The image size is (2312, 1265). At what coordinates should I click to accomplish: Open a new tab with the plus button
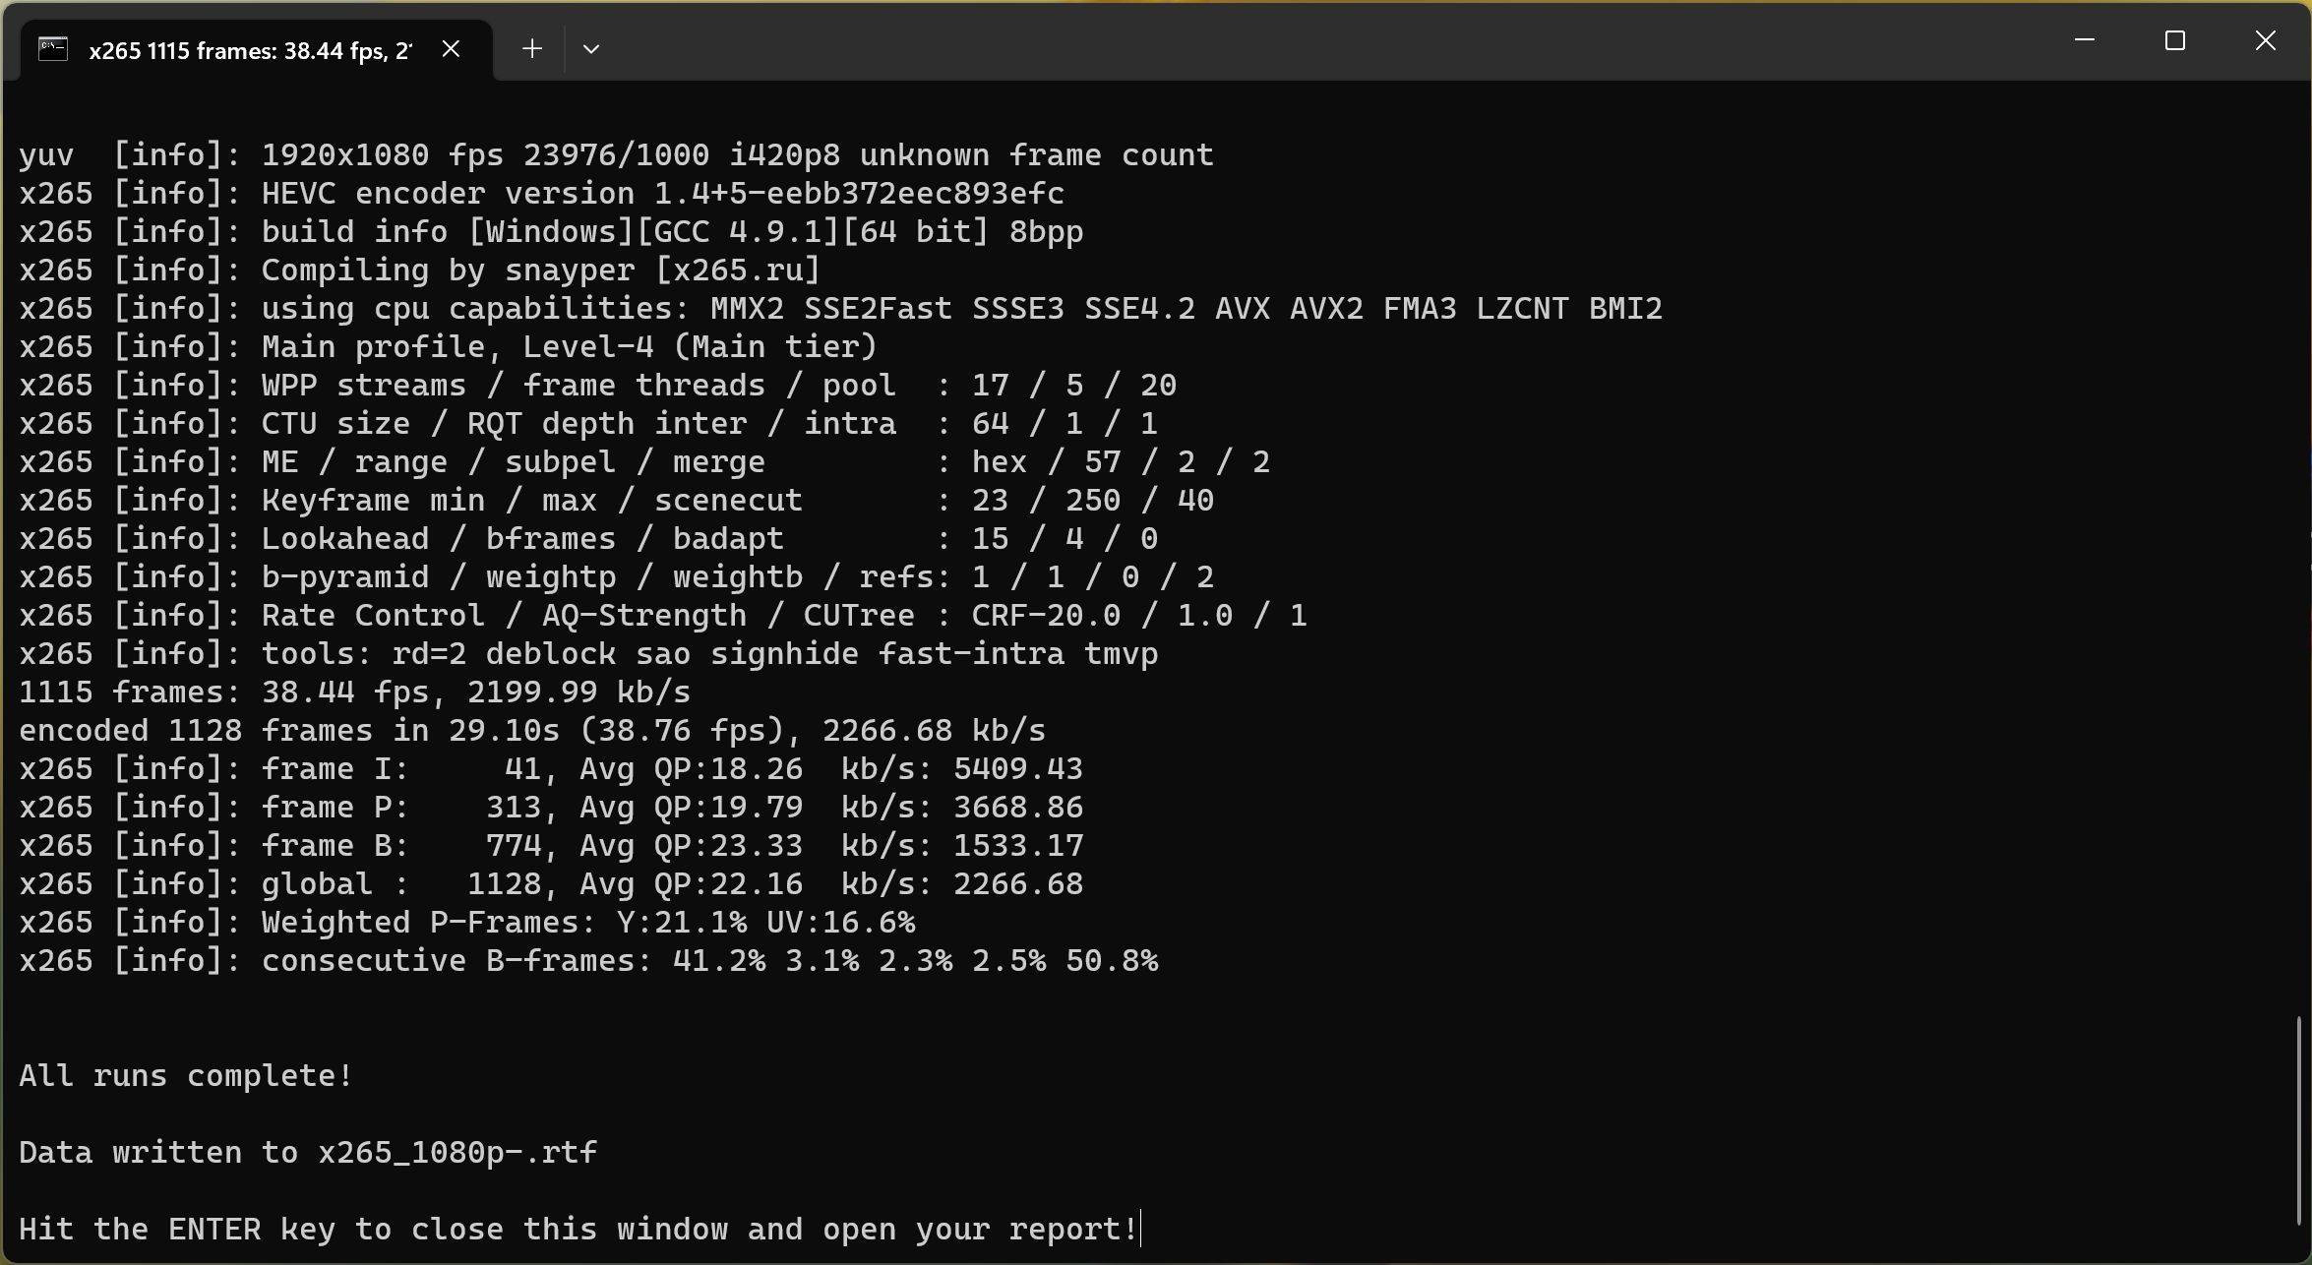[x=531, y=48]
